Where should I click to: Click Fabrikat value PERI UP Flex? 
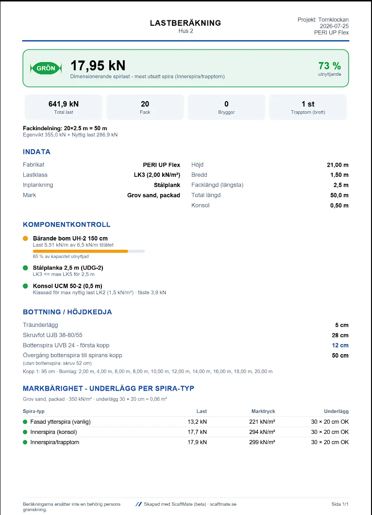[x=162, y=165]
